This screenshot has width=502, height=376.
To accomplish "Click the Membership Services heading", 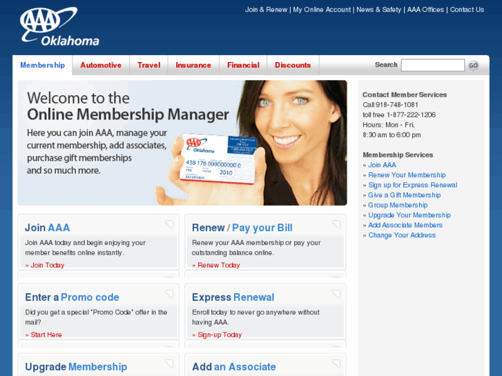I will (x=398, y=155).
